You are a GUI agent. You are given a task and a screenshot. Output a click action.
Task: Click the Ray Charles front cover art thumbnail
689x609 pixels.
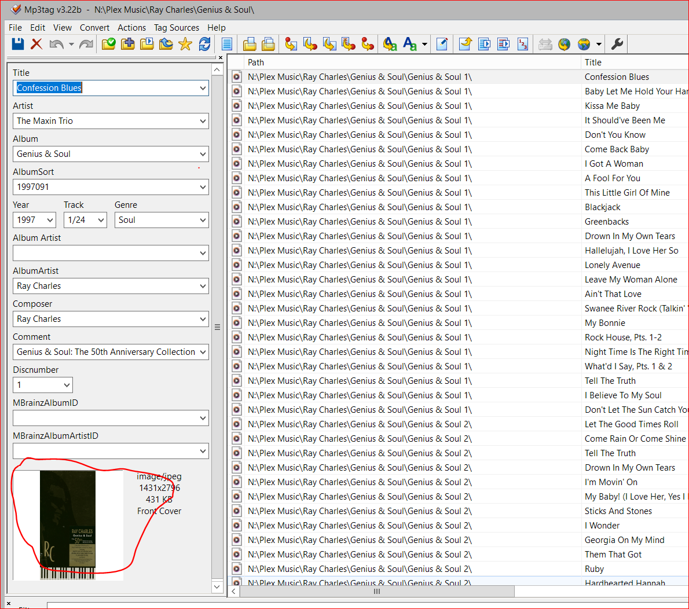68,525
